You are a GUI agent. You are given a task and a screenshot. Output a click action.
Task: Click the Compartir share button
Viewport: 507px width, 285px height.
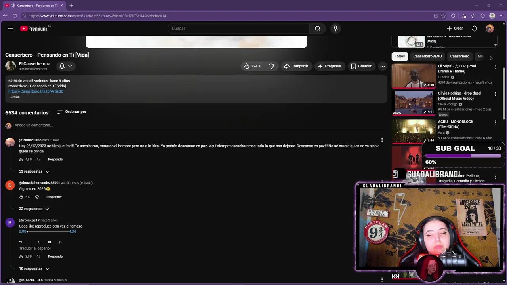tap(296, 66)
